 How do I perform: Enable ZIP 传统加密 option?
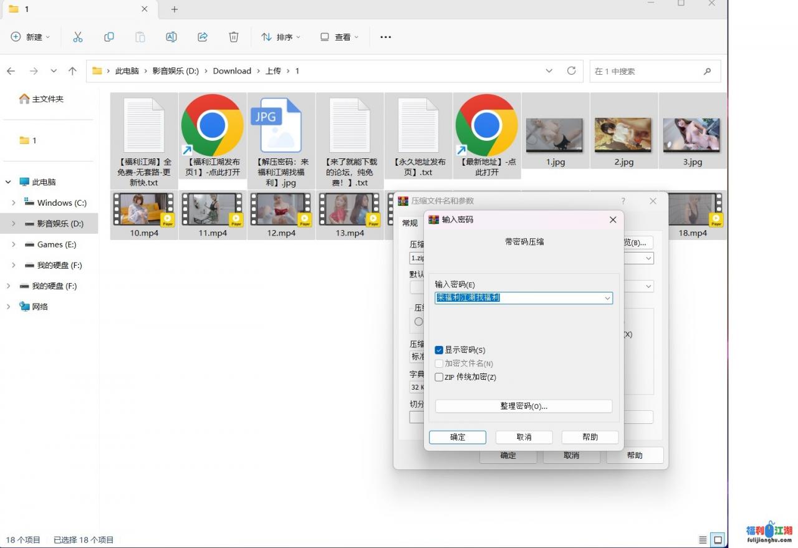[x=439, y=377]
